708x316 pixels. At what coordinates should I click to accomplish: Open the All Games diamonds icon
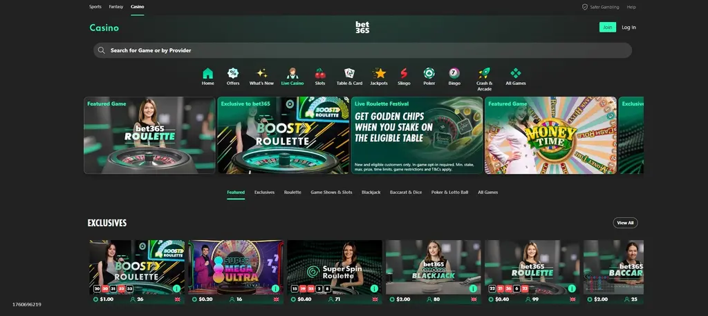[x=516, y=73]
